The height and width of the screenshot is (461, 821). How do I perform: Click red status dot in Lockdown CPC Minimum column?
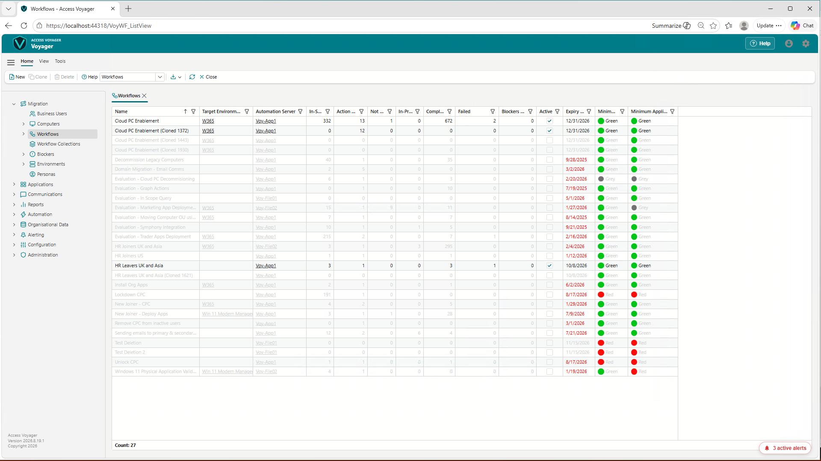(x=601, y=295)
